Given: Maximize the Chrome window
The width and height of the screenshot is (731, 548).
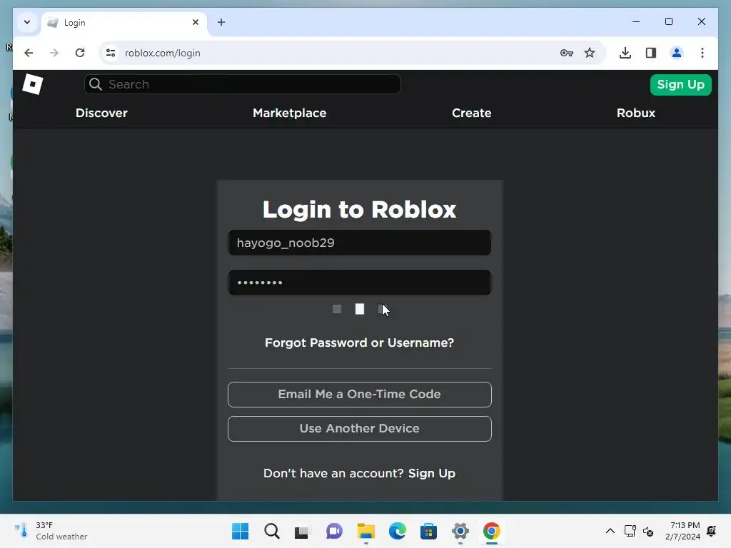Looking at the screenshot, I should click(x=668, y=22).
